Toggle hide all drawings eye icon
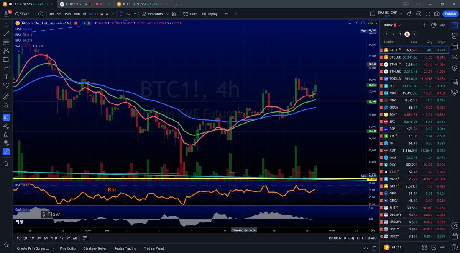 click(x=6, y=143)
